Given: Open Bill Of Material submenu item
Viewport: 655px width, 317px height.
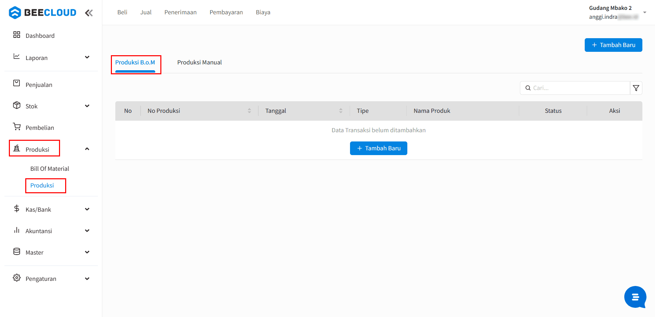Looking at the screenshot, I should pyautogui.click(x=49, y=169).
